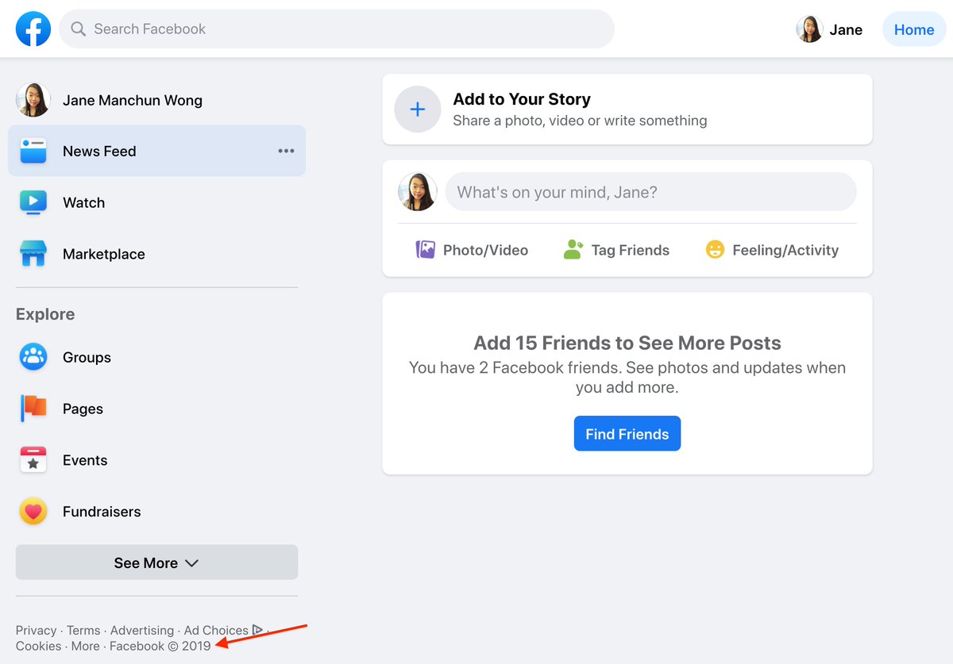The image size is (953, 664).
Task: Choose Feeling/Activity post option
Action: (x=772, y=250)
